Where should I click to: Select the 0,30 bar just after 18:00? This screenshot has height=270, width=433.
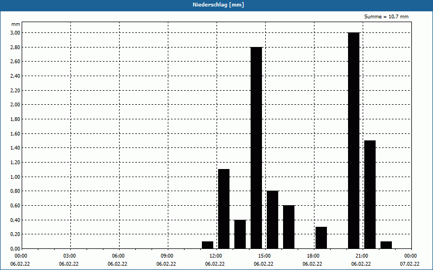321,238
